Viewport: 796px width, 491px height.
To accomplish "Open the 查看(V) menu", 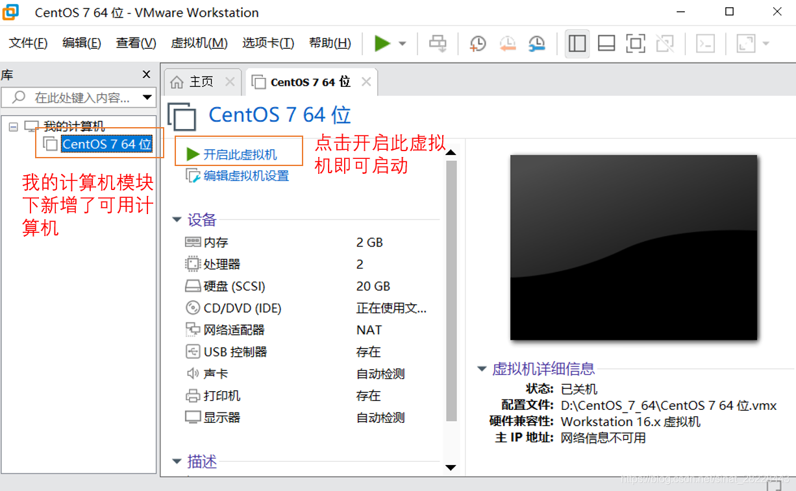I will 136,43.
